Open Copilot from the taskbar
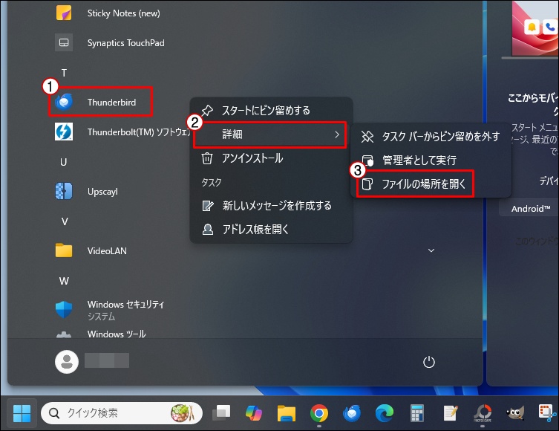 tap(254, 413)
